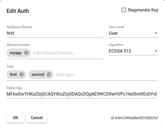This screenshot has width=165, height=127.
Task: Click the Audience (Name) field label
Action: (x=19, y=27)
